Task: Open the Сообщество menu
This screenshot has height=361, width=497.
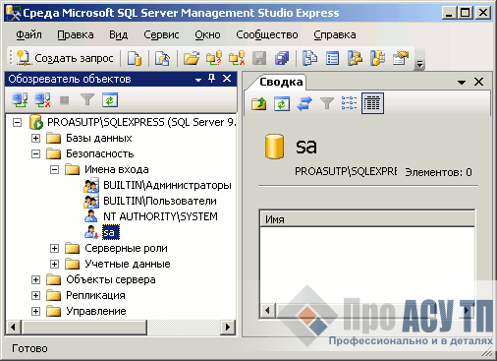Action: (267, 34)
